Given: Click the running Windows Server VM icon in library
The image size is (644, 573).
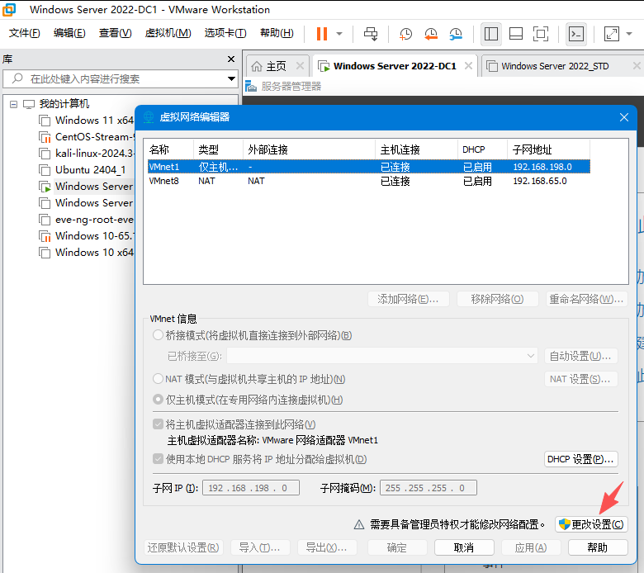Looking at the screenshot, I should [x=45, y=187].
